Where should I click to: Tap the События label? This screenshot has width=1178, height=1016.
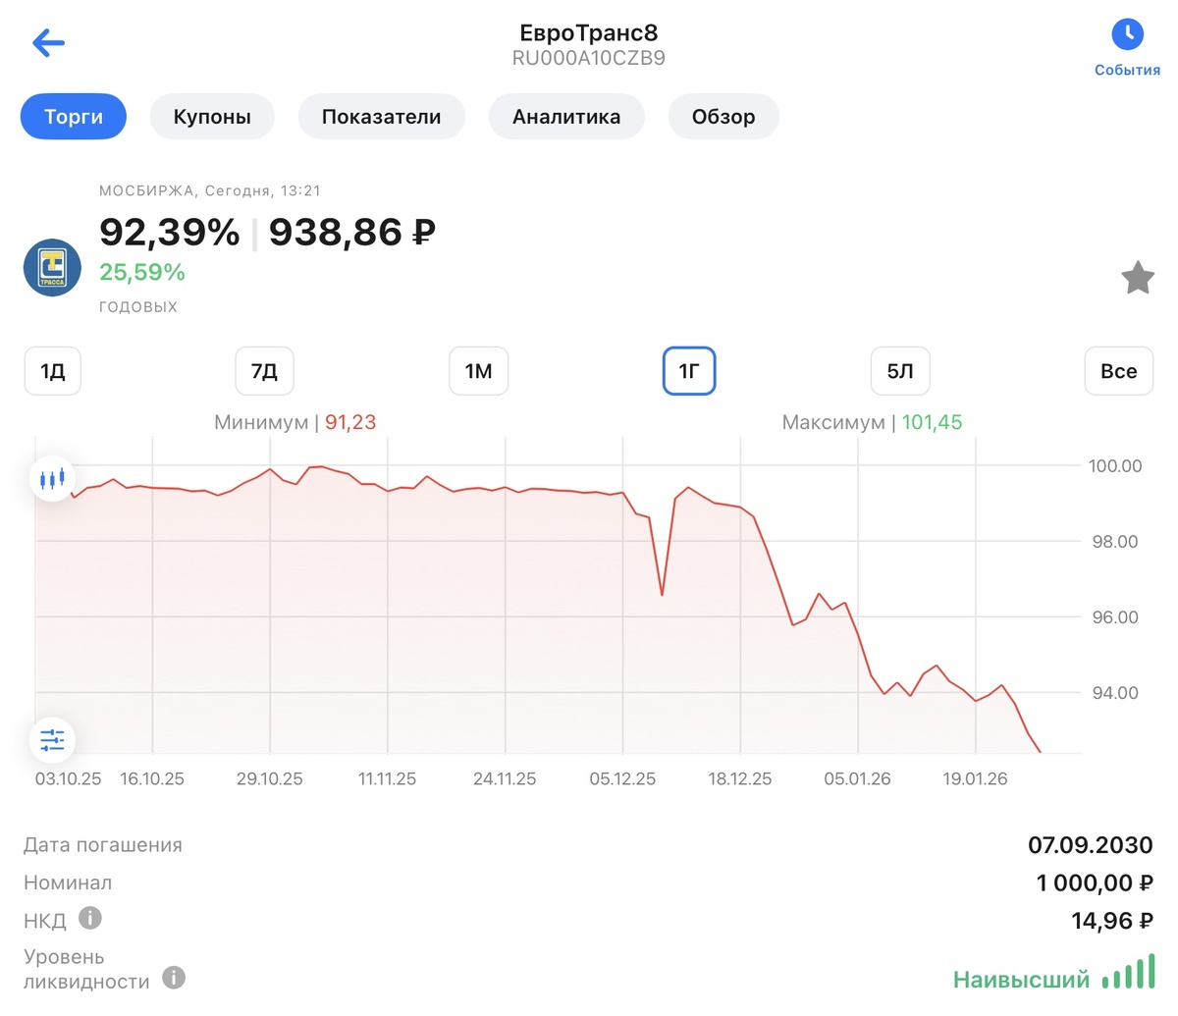[x=1127, y=70]
